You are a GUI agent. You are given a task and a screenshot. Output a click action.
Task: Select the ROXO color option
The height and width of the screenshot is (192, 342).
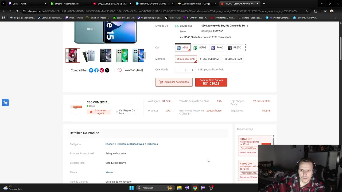[x=217, y=47]
